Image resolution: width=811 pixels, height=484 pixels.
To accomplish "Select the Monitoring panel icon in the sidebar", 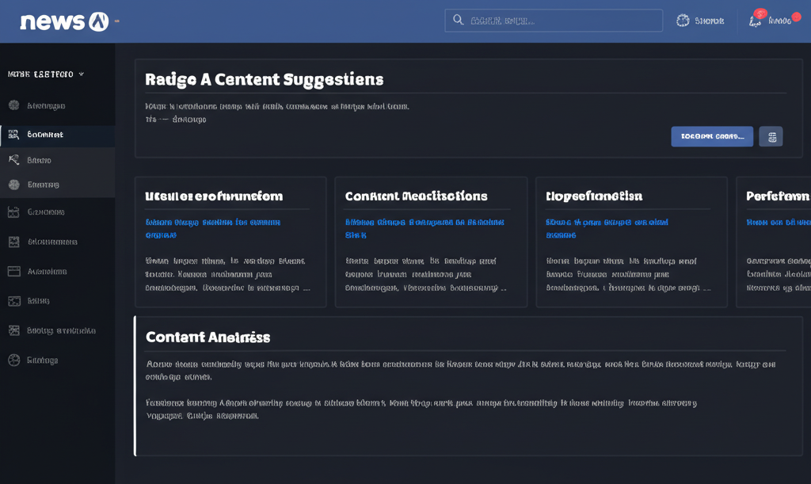I will 13,242.
